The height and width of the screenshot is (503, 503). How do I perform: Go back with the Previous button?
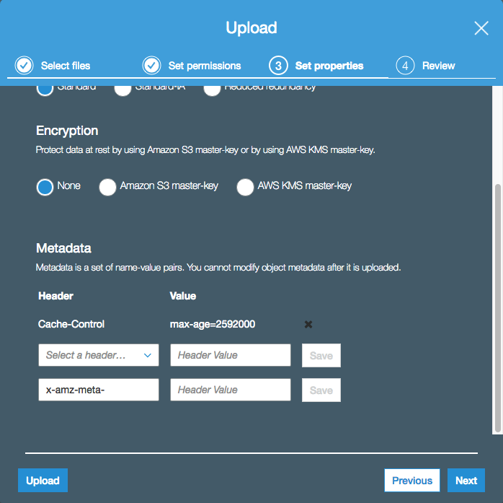[412, 481]
